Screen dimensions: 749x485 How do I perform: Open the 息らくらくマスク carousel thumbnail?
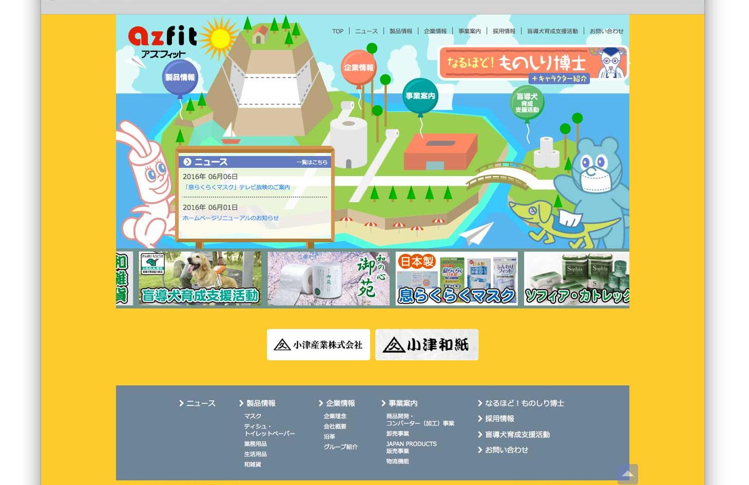coord(457,279)
